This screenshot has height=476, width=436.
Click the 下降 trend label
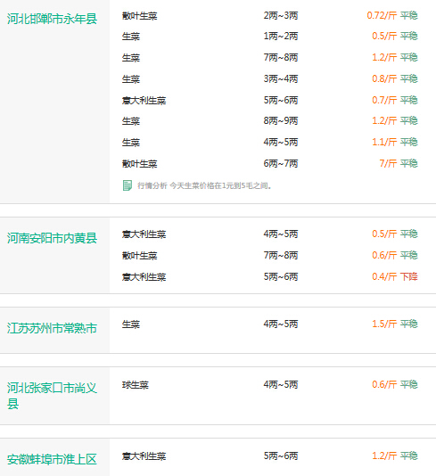[409, 276]
